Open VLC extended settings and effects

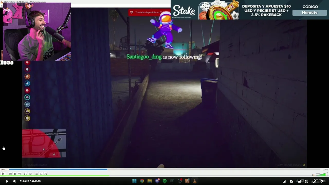click(30, 174)
